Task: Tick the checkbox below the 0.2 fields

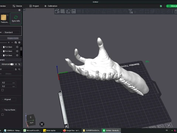Action: pyautogui.click(x=3, y=90)
